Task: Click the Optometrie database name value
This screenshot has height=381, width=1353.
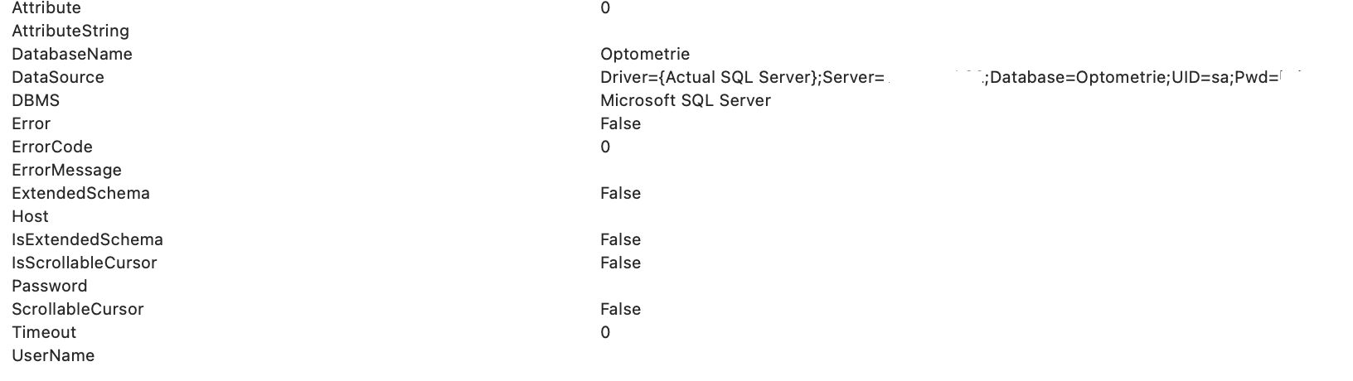Action: 645,55
